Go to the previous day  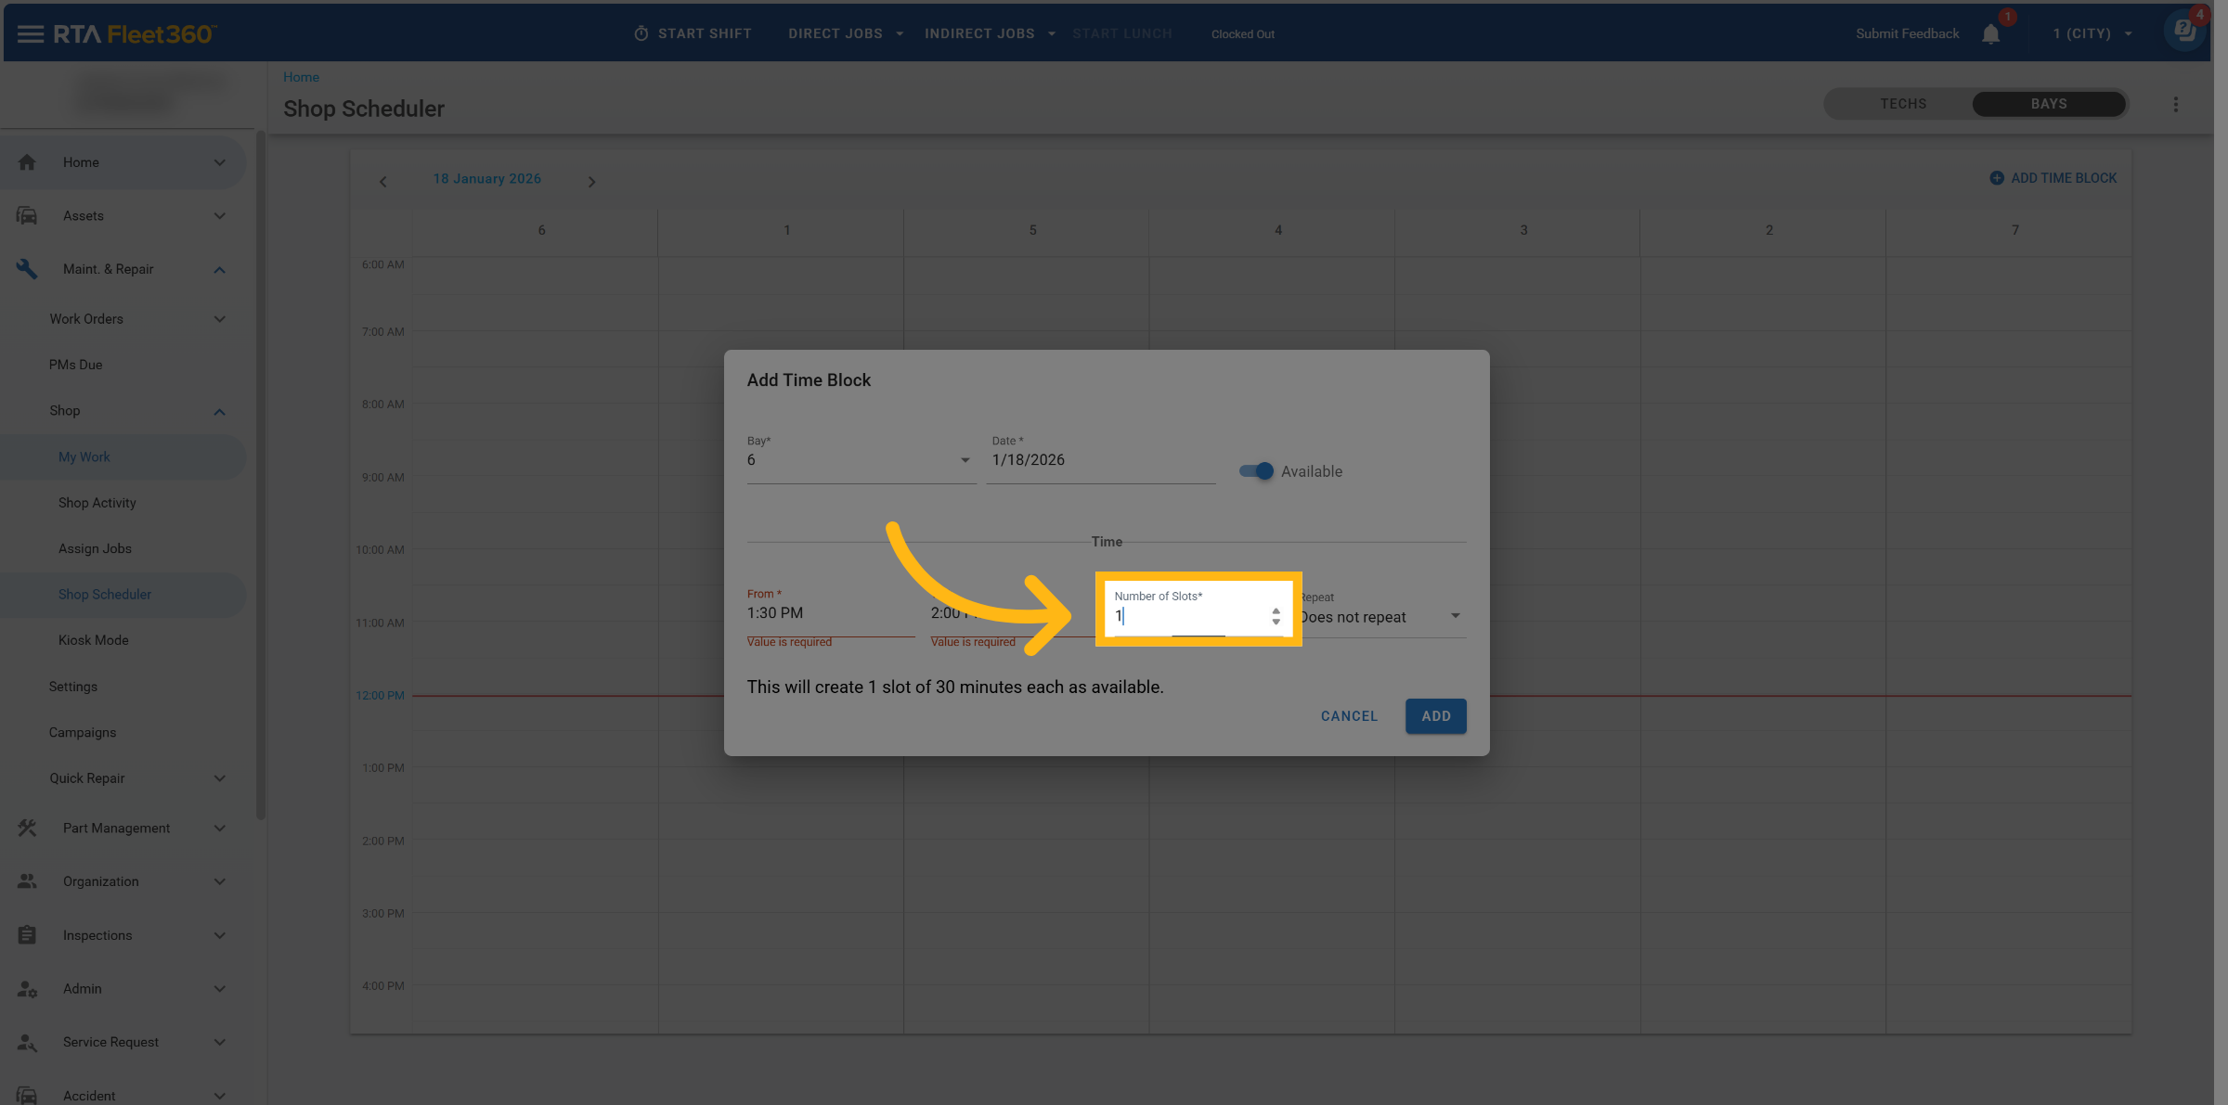(x=382, y=182)
